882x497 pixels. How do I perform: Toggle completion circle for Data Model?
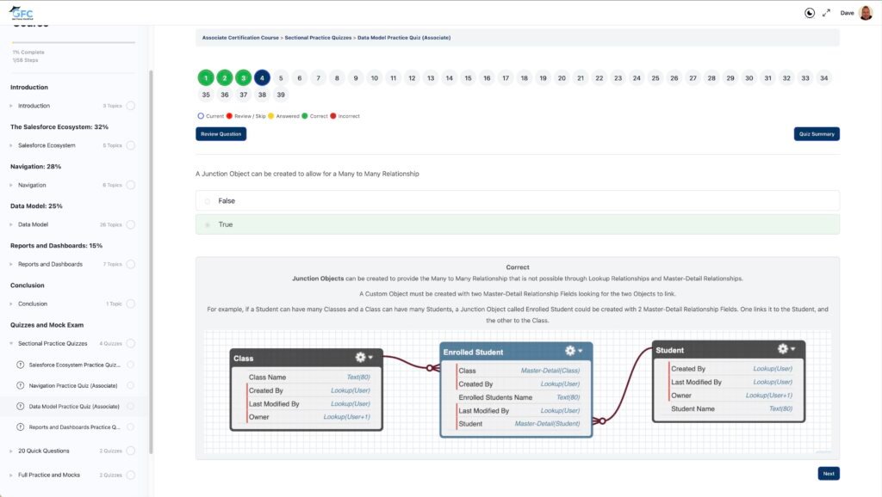coord(131,224)
